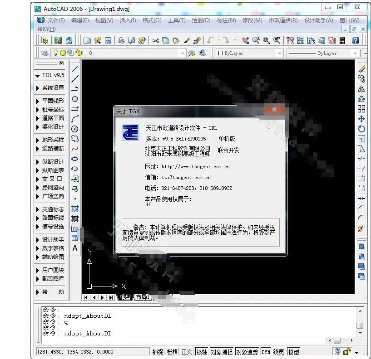The width and height of the screenshot is (371, 359).
Task: Select the Table tool
Action: click(x=75, y=238)
